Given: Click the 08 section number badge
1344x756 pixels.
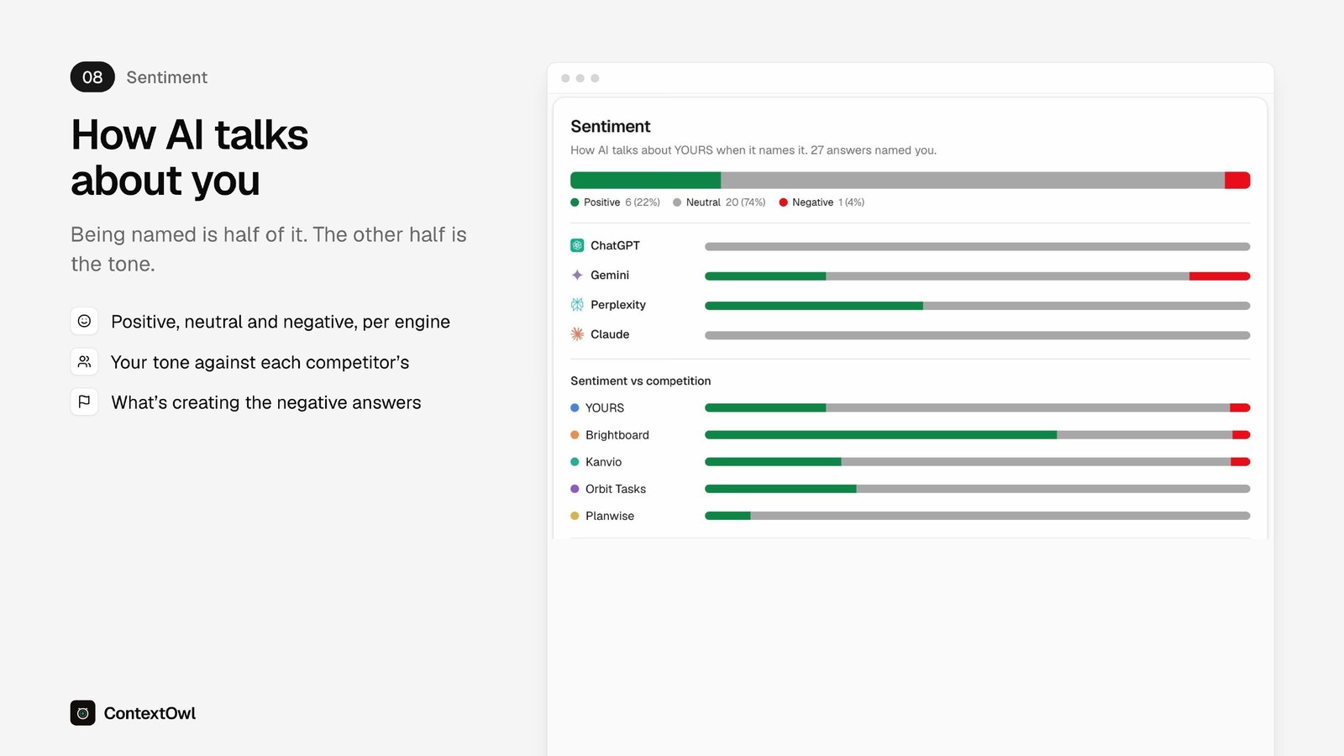Looking at the screenshot, I should pos(92,77).
